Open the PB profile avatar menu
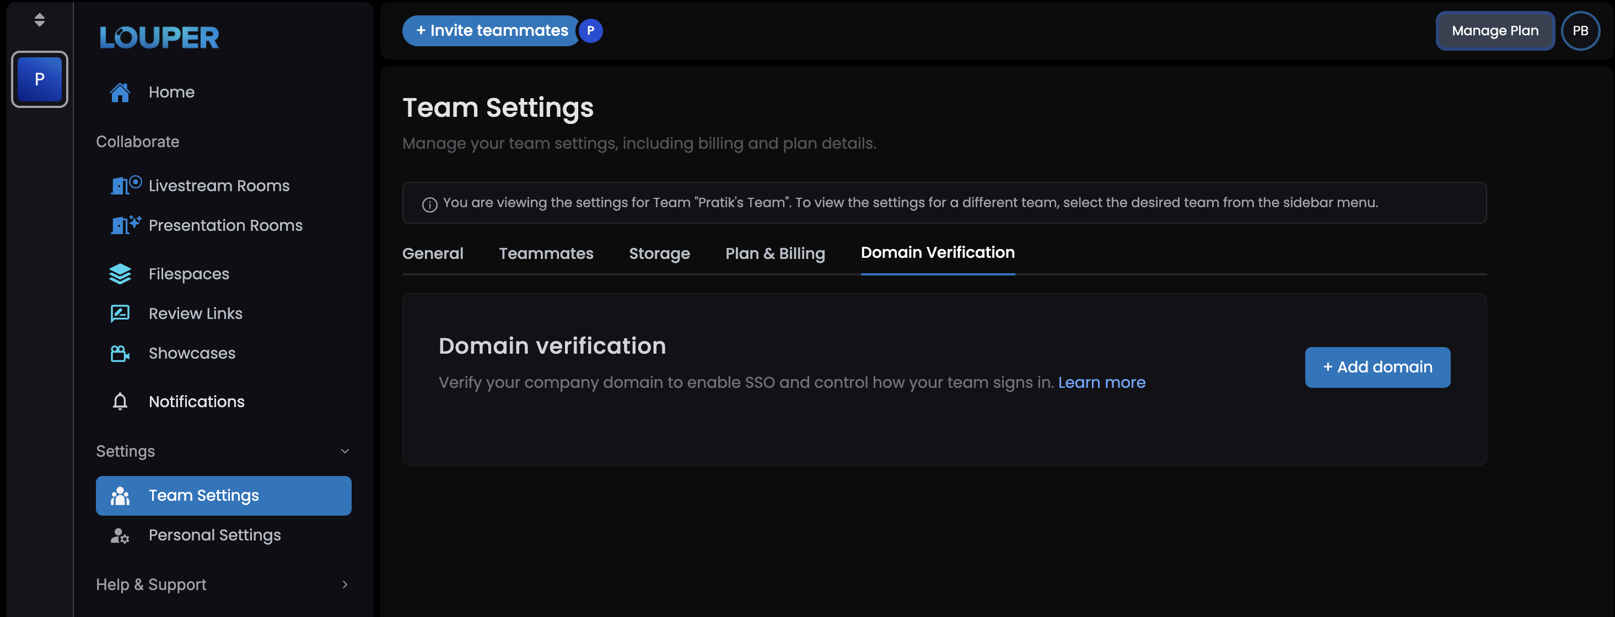The width and height of the screenshot is (1615, 617). click(1580, 31)
